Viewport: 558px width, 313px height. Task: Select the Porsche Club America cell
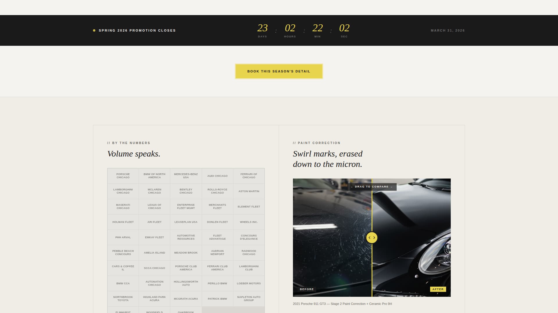(186, 268)
